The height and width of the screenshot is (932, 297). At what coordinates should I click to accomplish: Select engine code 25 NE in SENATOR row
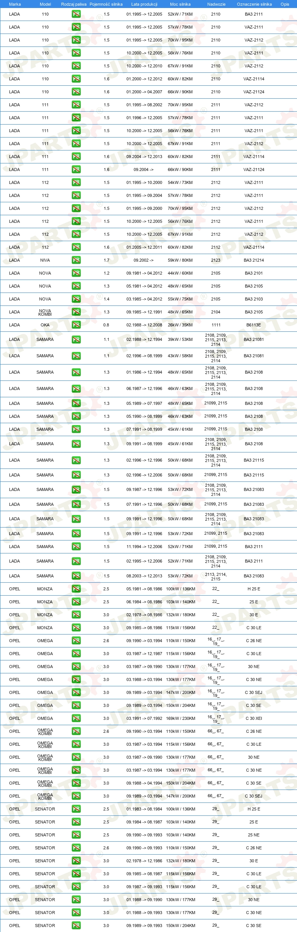pyautogui.click(x=254, y=835)
